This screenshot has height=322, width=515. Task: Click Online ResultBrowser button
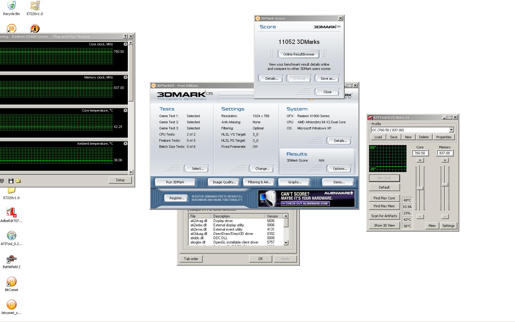pos(299,54)
